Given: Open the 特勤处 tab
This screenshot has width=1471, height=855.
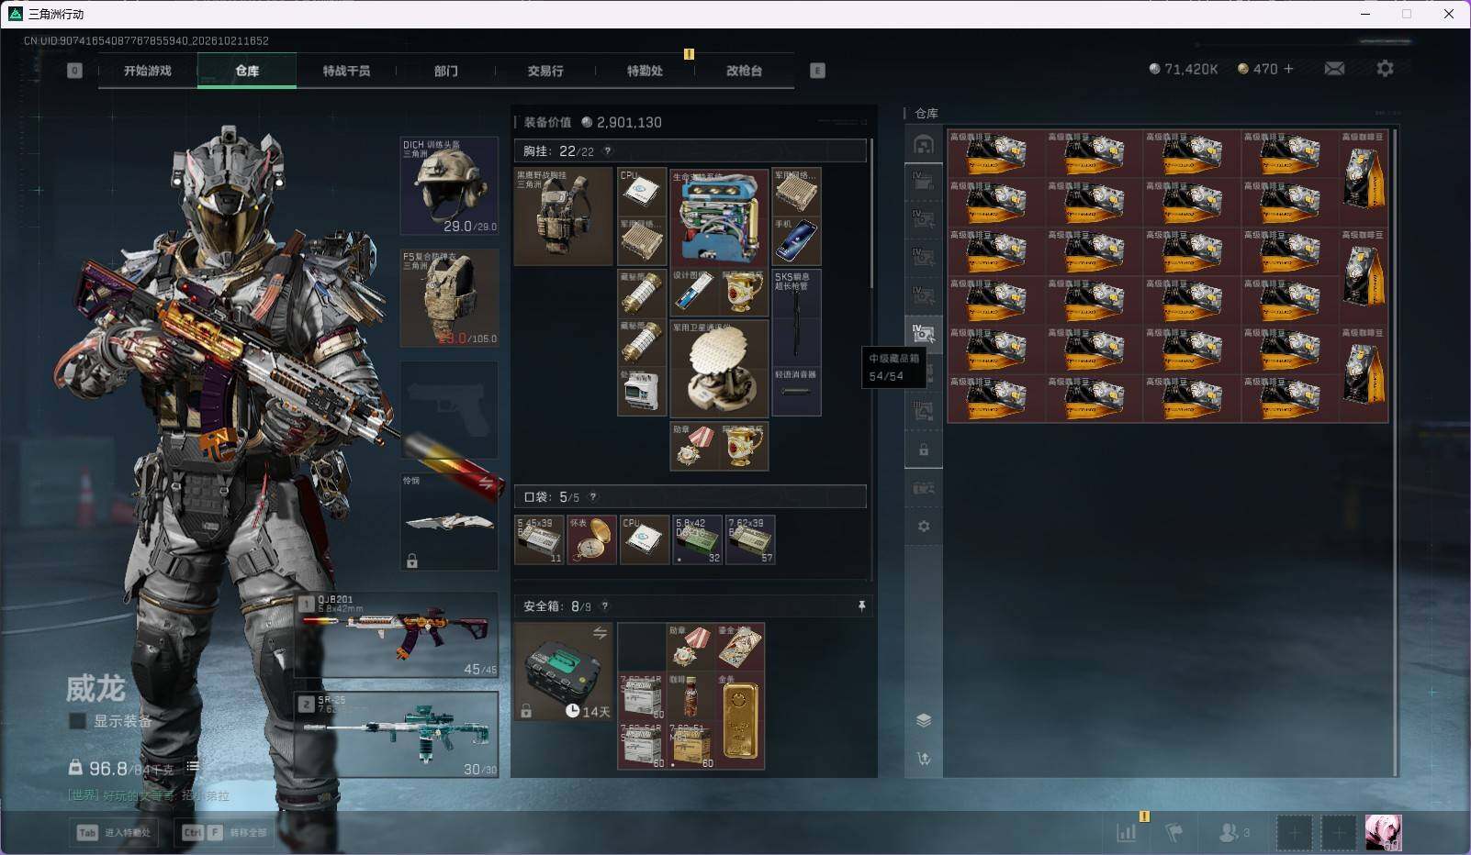Looking at the screenshot, I should coord(645,71).
